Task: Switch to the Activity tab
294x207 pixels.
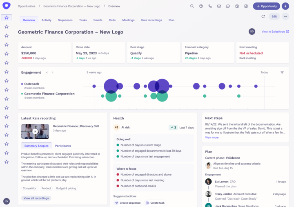Action: 46,20
